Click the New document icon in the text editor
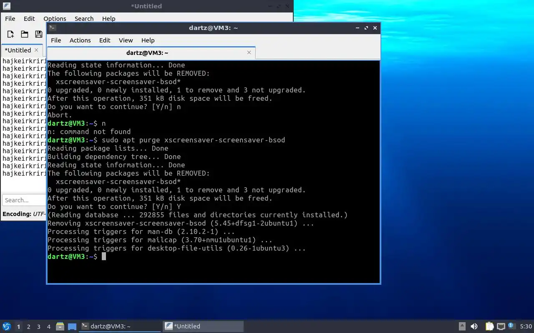Screen dimensions: 534x333 pyautogui.click(x=11, y=34)
